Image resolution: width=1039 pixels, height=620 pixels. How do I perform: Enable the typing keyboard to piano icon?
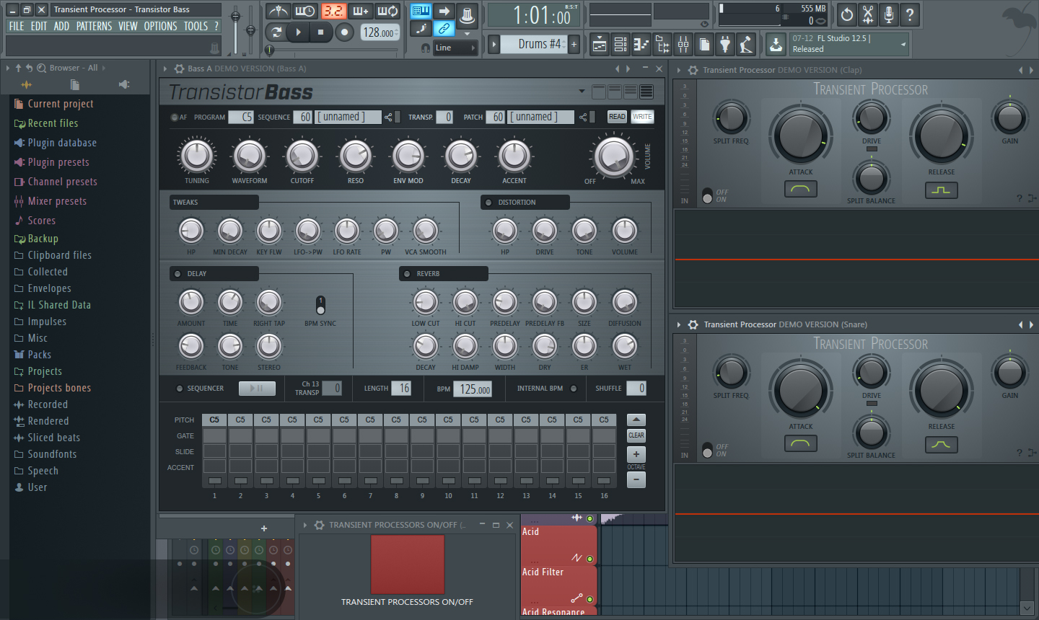pos(421,11)
